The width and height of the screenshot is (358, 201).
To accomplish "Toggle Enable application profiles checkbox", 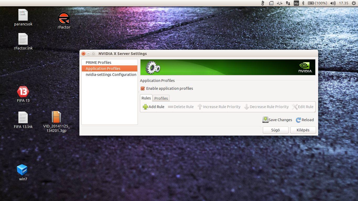I will click(x=143, y=88).
